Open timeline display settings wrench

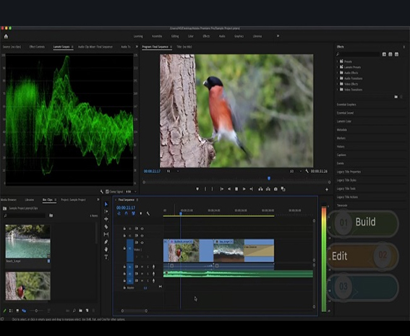coord(148,213)
